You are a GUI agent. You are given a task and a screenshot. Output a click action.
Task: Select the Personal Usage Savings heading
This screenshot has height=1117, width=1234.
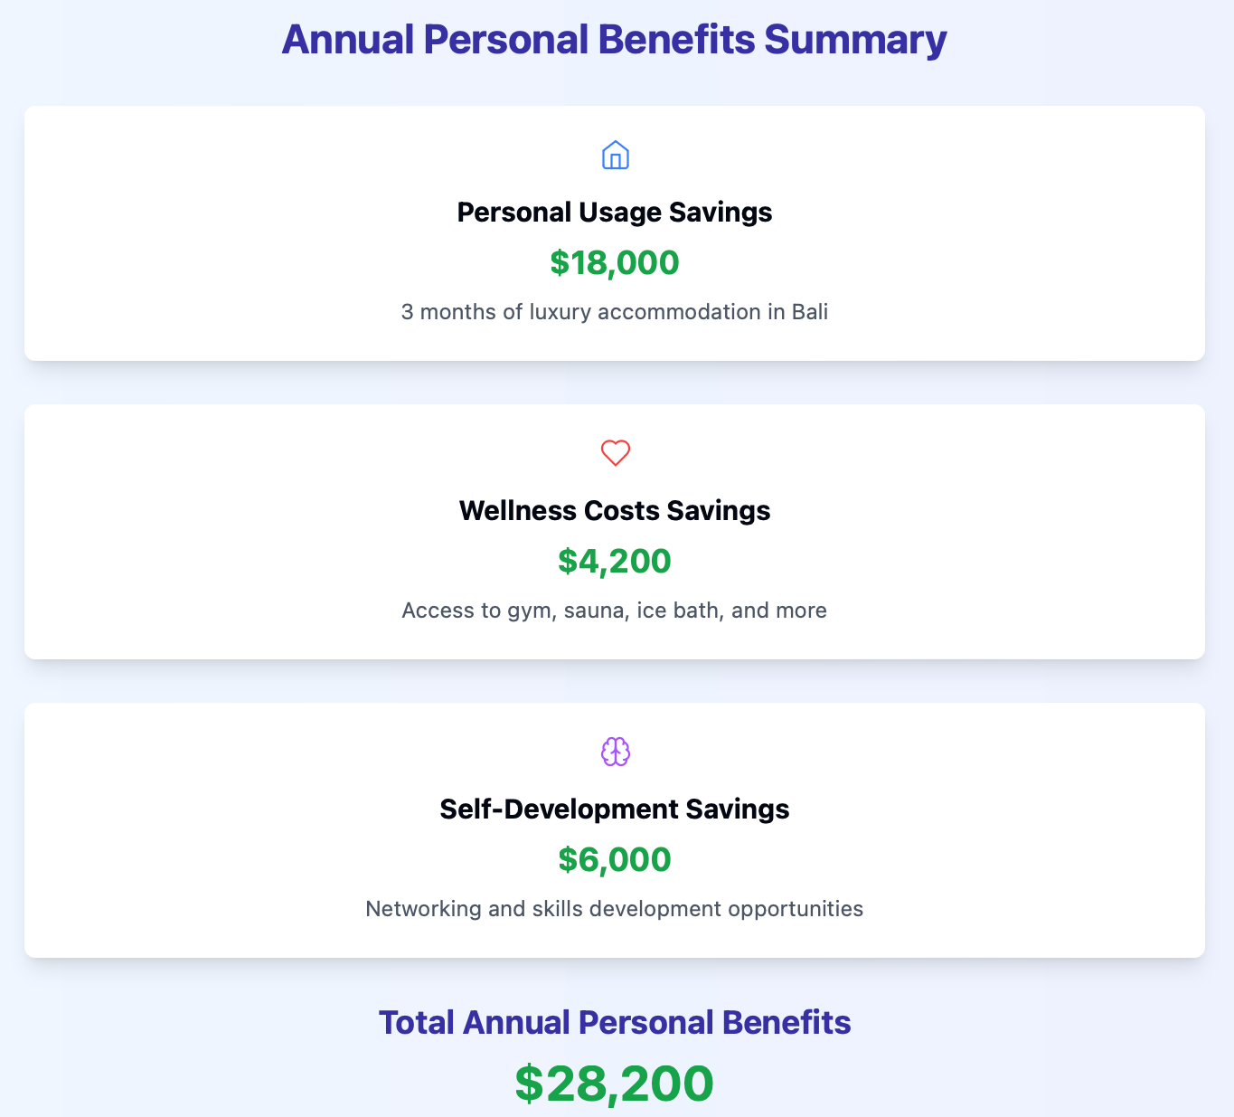[615, 213]
